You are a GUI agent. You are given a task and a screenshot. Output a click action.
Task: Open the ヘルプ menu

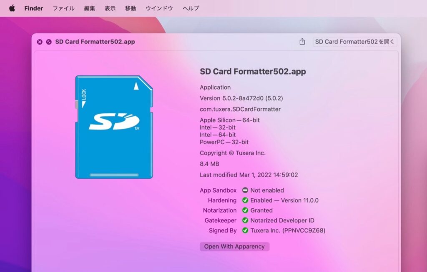(x=191, y=7)
